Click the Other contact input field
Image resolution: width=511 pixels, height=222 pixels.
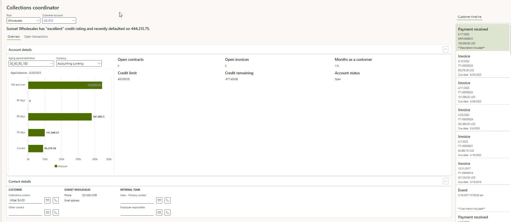25,213
